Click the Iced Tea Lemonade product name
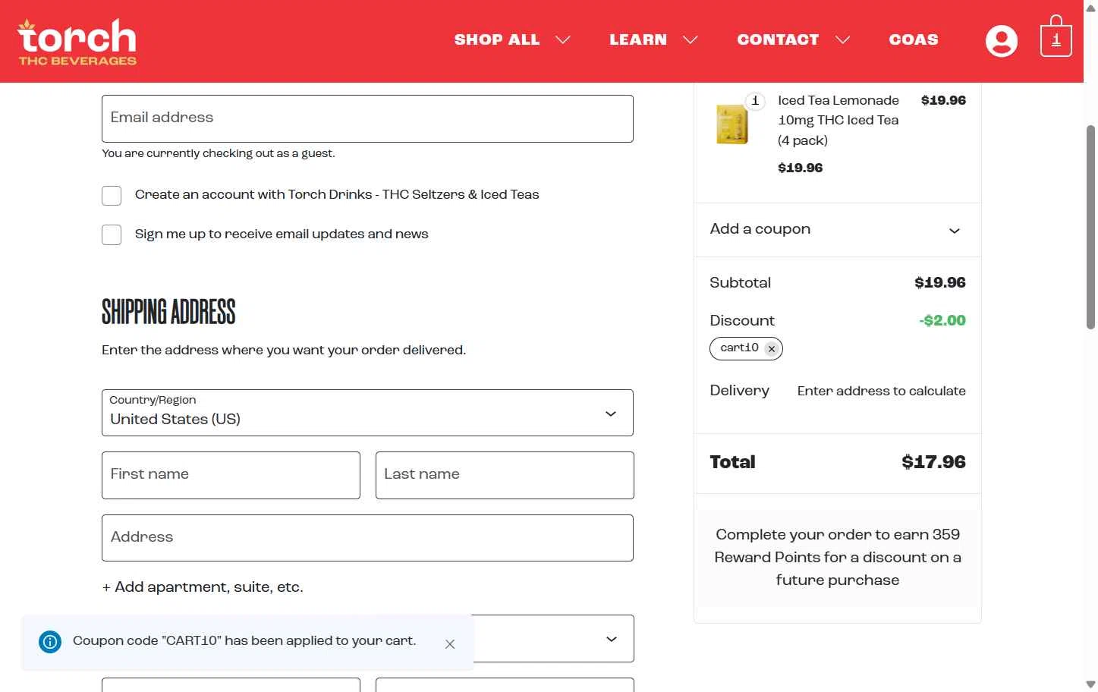This screenshot has height=692, width=1098. click(x=838, y=121)
